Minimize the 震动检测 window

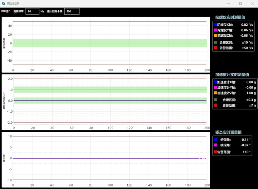point(228,3)
